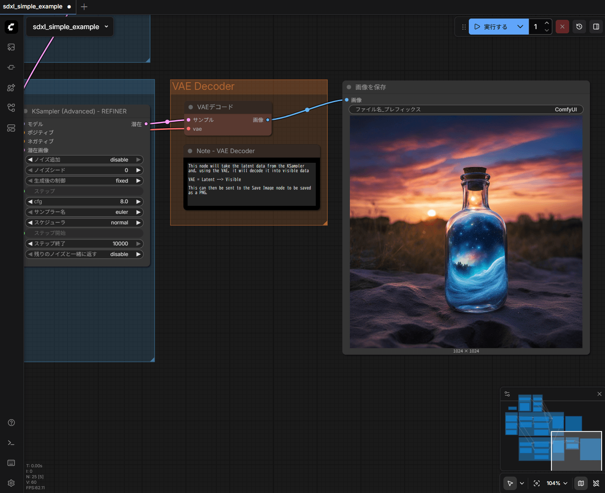Click the 実行する run button

[x=491, y=27]
